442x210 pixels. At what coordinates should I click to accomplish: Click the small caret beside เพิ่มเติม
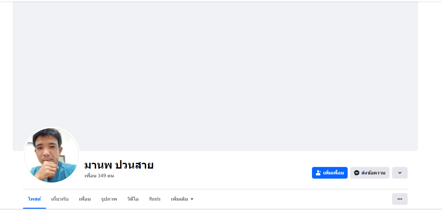[x=192, y=199]
